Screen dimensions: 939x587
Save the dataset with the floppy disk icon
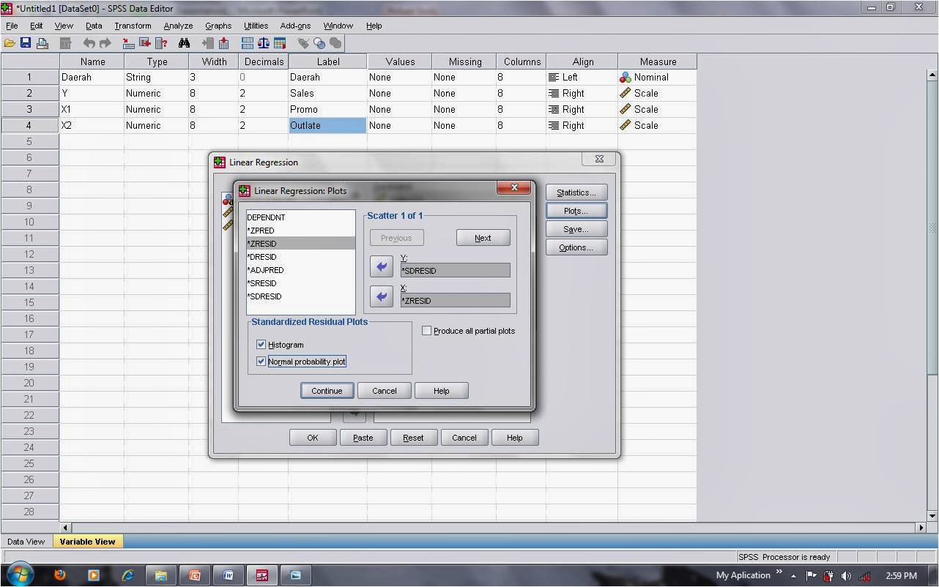(x=26, y=43)
